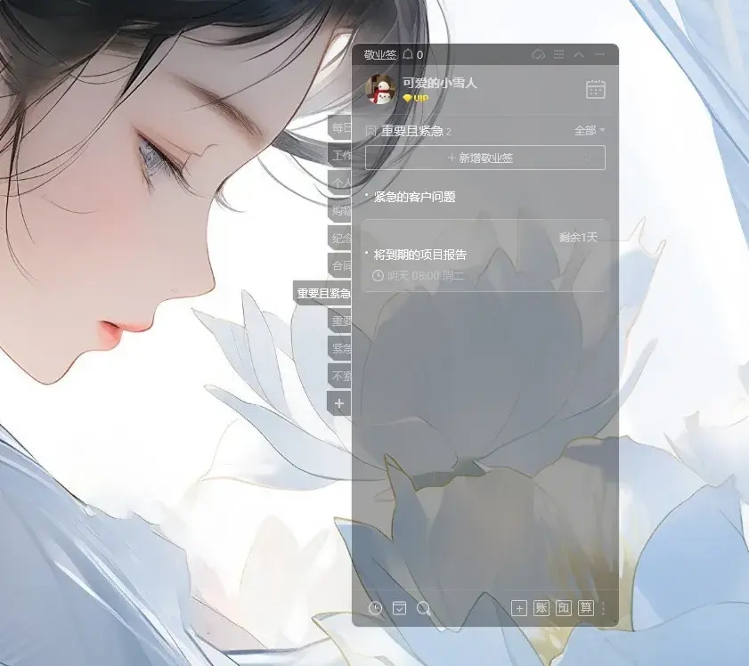The width and height of the screenshot is (749, 666).
Task: Switch to the 个人 sidebar tab
Action: 339,183
